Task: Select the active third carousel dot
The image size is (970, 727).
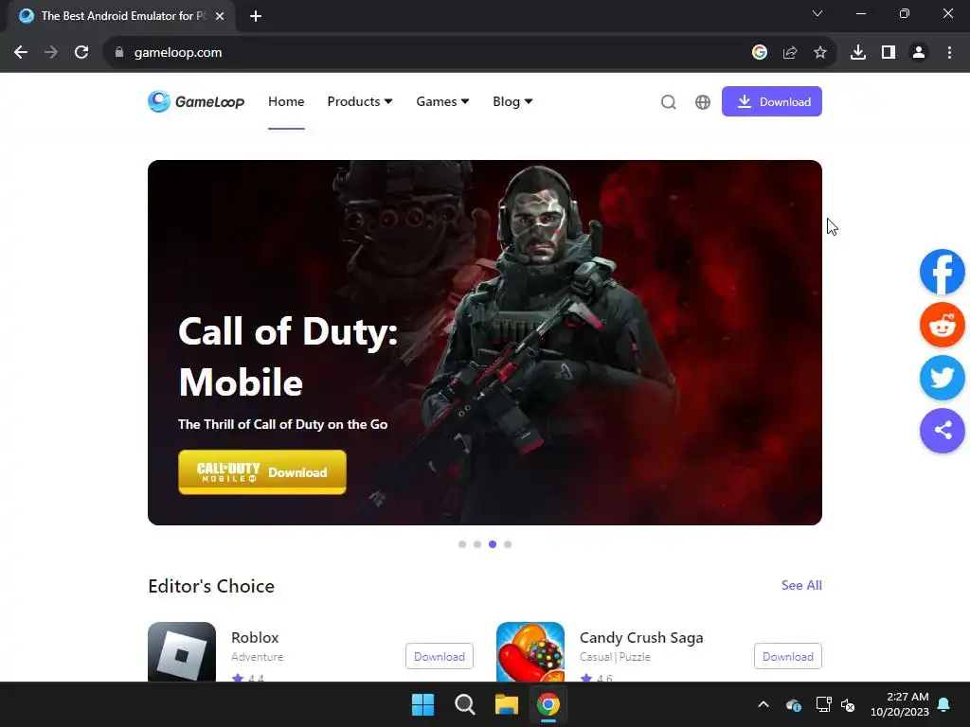Action: click(493, 544)
